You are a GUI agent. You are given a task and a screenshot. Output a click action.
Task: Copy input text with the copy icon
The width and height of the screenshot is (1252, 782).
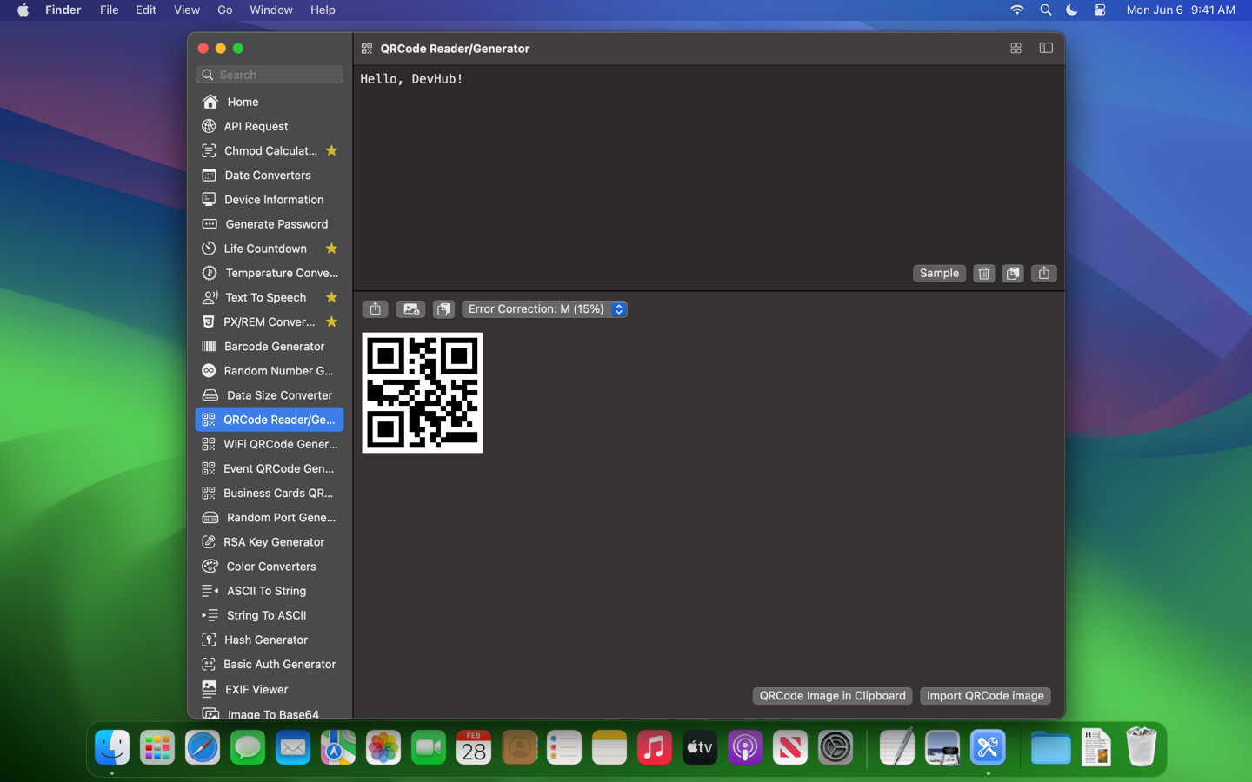click(x=1013, y=274)
